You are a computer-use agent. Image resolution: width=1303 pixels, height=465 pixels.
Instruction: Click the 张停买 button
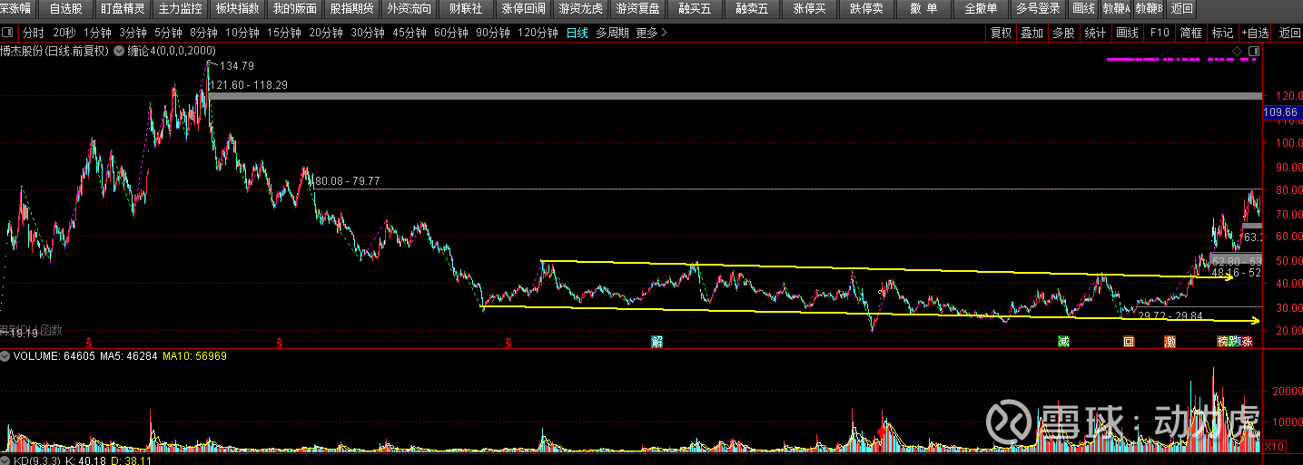[809, 9]
